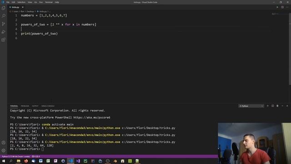Open Windows search in the taskbar
The image size is (291, 164).
(x=11, y=161)
